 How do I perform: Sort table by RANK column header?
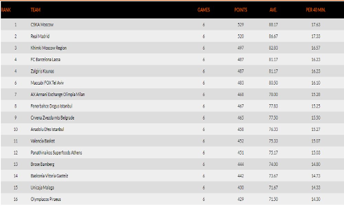click(6, 10)
